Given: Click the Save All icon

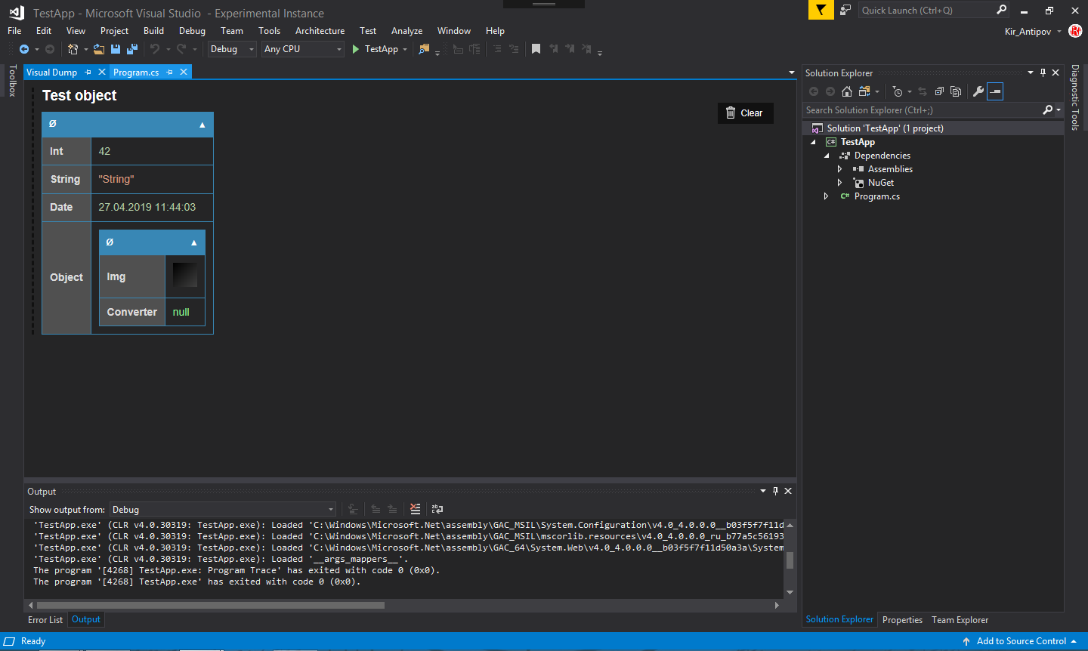Looking at the screenshot, I should (132, 49).
